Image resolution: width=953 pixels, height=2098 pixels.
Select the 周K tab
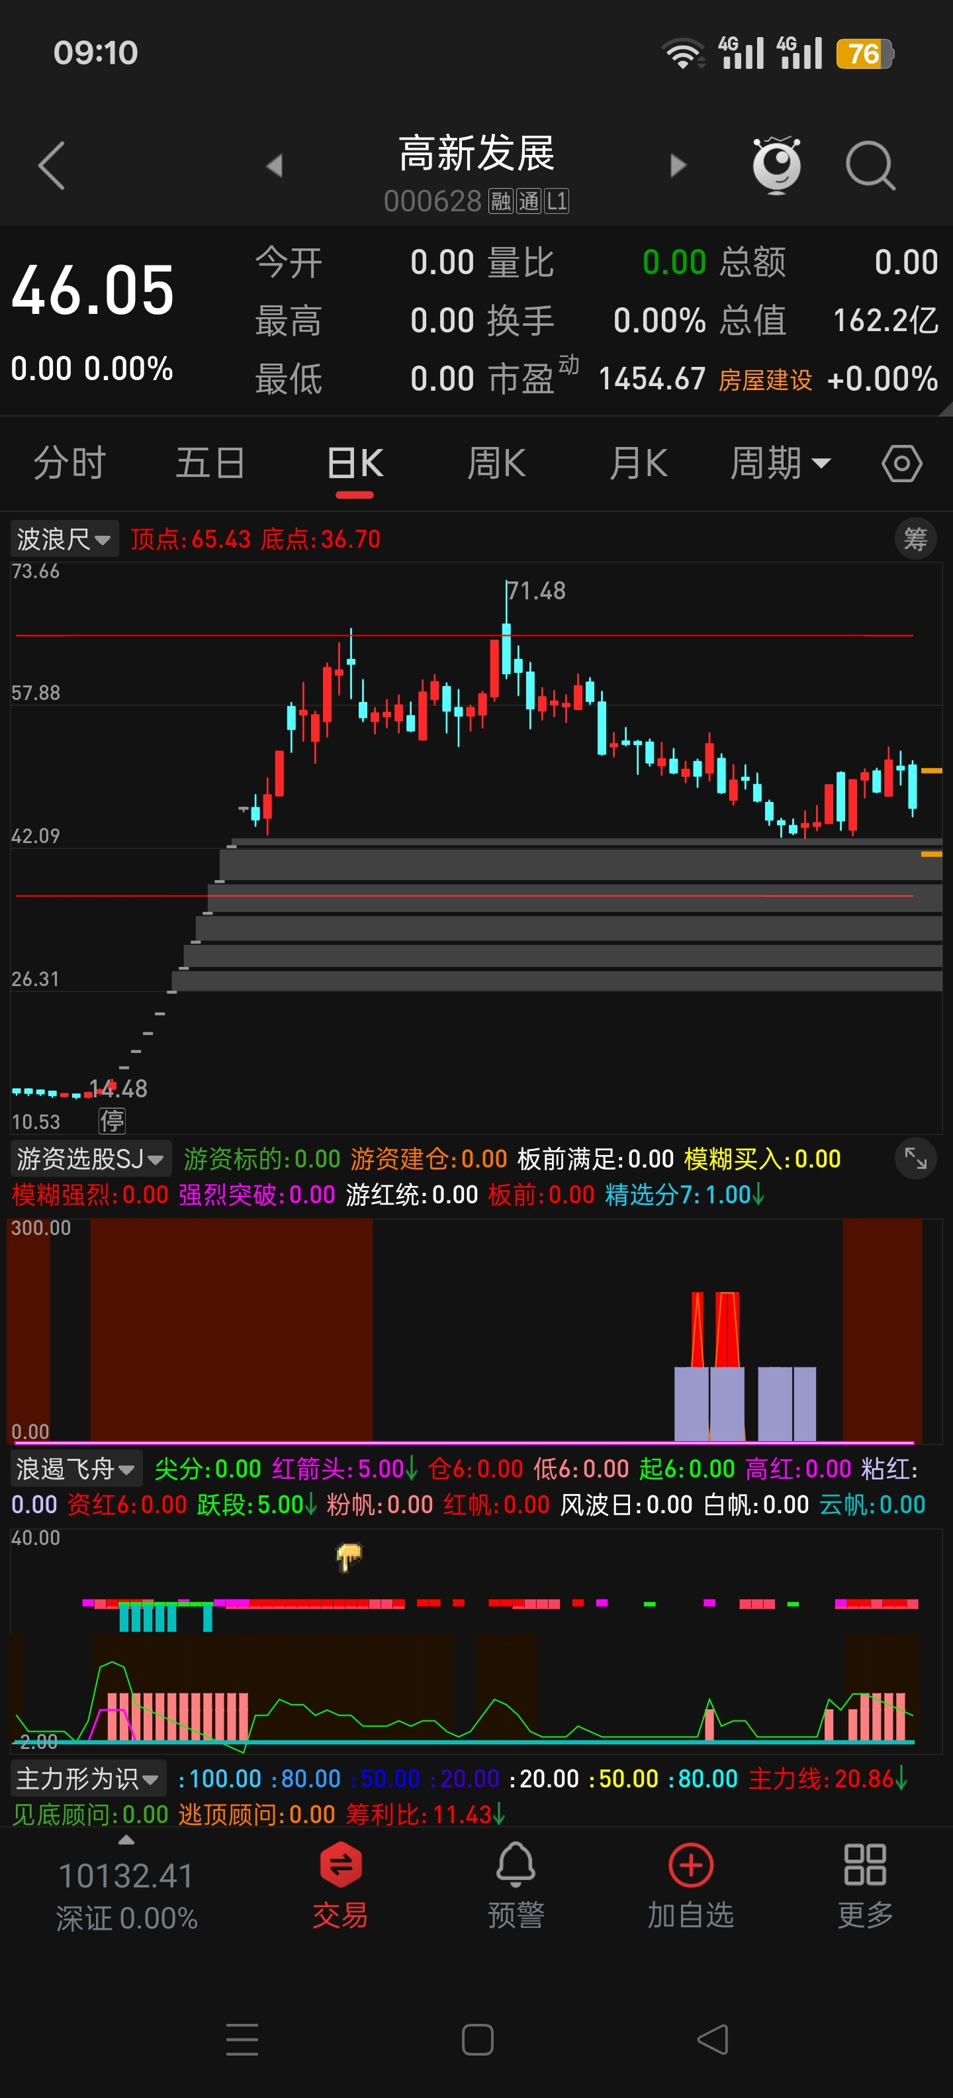point(496,464)
